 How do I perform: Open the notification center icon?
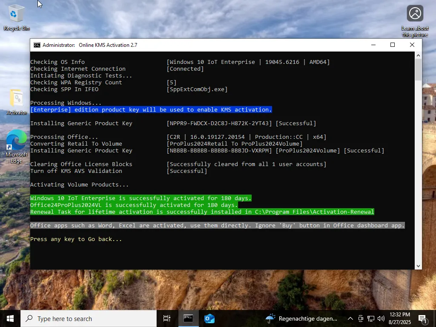coord(423,318)
